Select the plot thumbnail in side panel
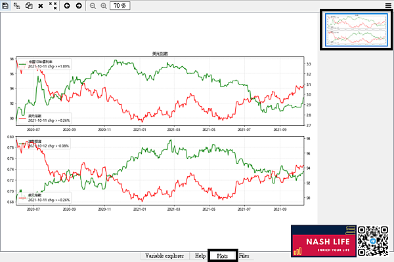The image size is (394, 262). 357,30
